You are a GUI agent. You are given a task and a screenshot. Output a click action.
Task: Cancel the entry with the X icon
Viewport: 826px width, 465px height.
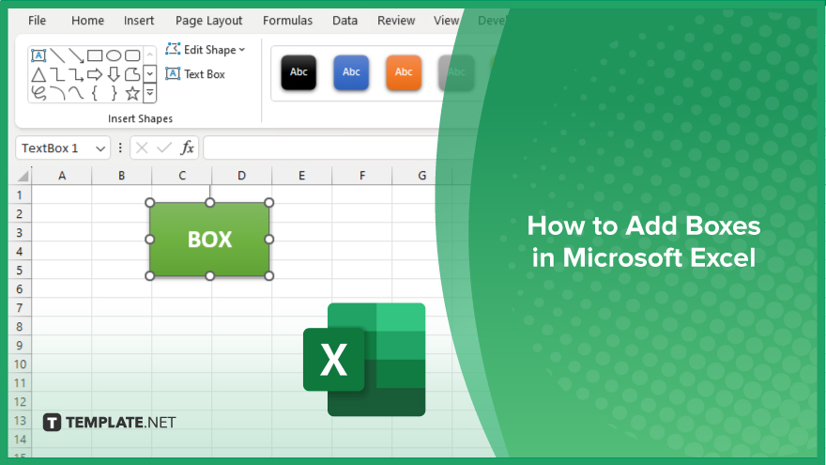(142, 148)
